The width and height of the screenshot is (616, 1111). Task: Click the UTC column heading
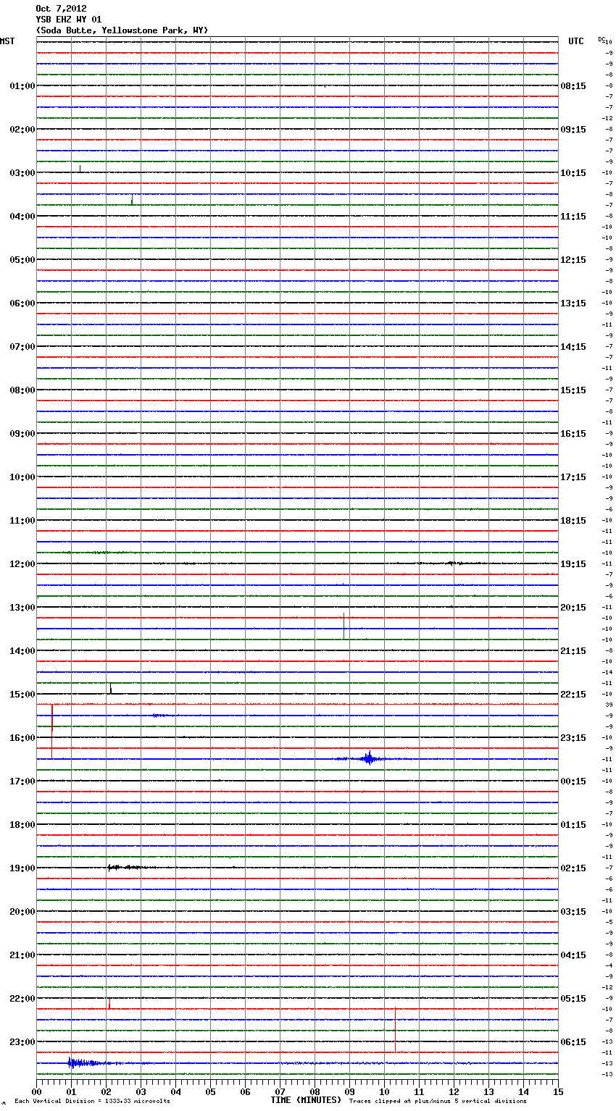tap(576, 41)
